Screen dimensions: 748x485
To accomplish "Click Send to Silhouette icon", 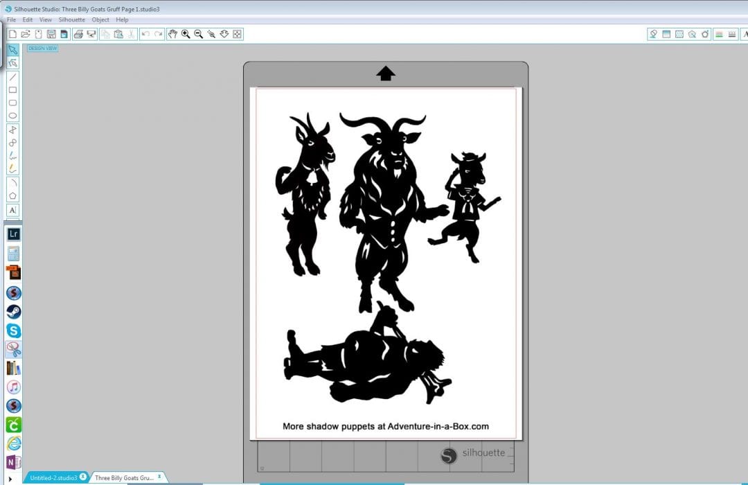I will 91,34.
